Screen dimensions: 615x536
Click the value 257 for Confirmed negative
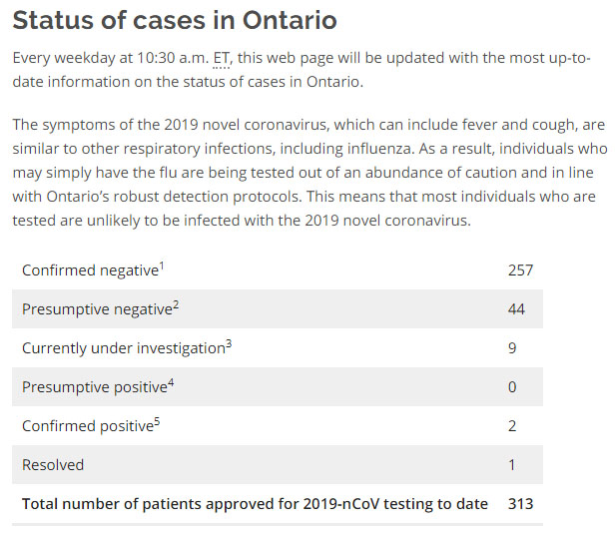tap(520, 270)
